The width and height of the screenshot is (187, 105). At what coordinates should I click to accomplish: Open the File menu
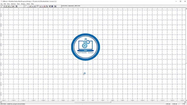point(1,4)
